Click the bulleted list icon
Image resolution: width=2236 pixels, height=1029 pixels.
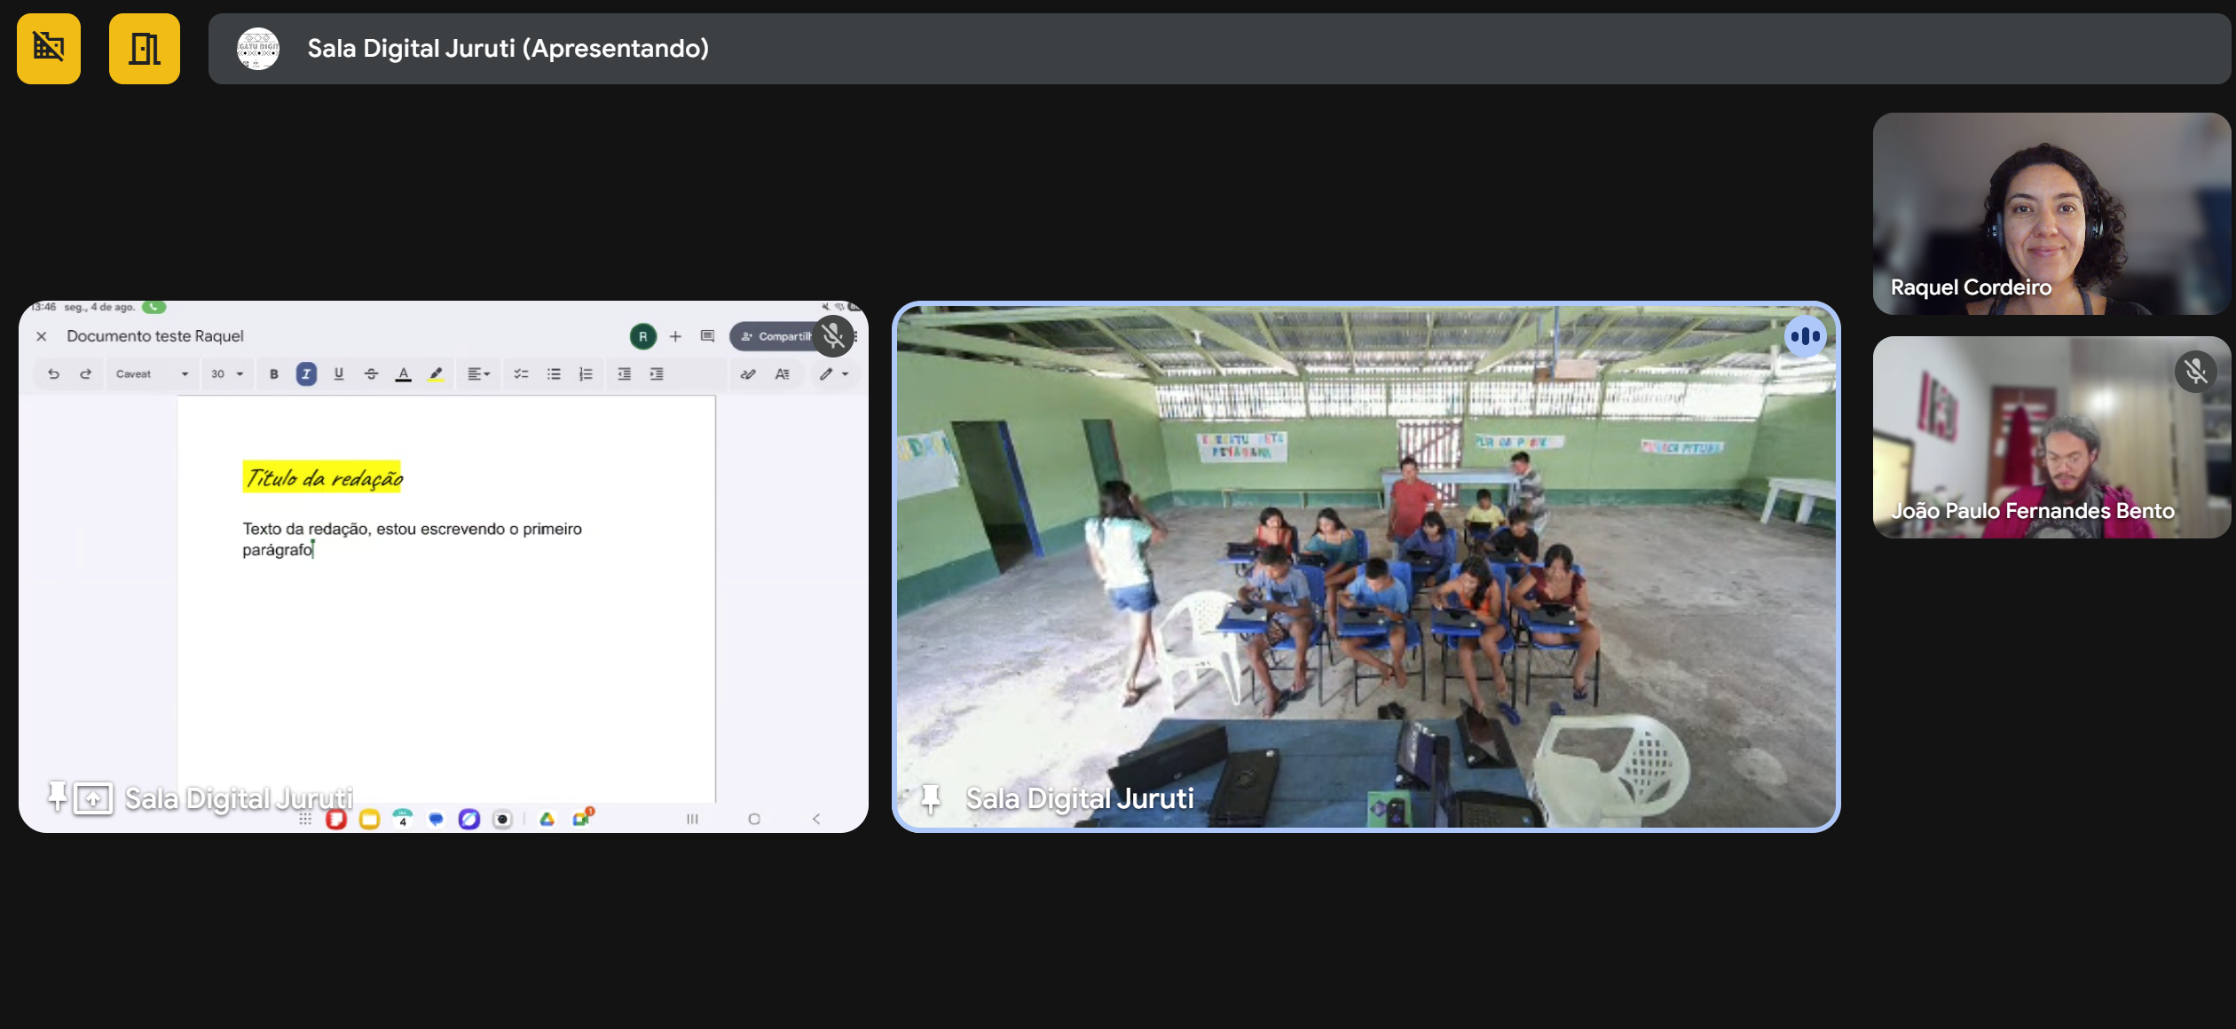(554, 374)
